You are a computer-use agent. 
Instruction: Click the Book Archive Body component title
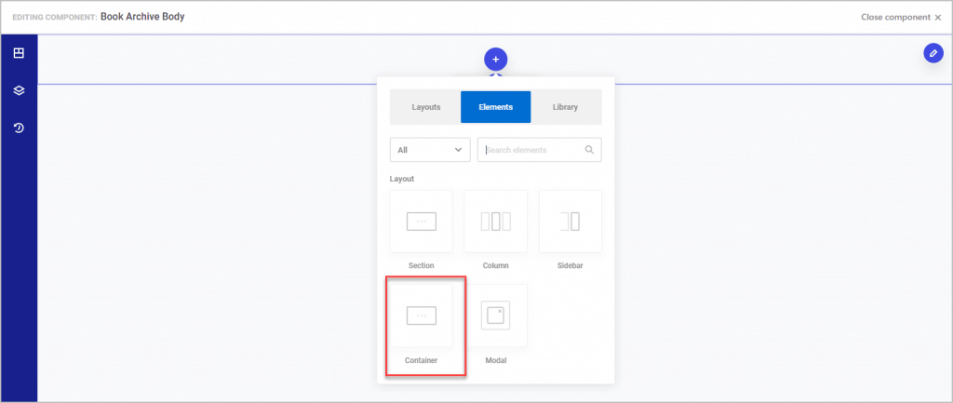tap(142, 17)
